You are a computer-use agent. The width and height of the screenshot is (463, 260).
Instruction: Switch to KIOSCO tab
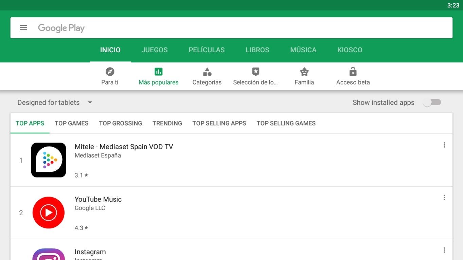click(350, 50)
